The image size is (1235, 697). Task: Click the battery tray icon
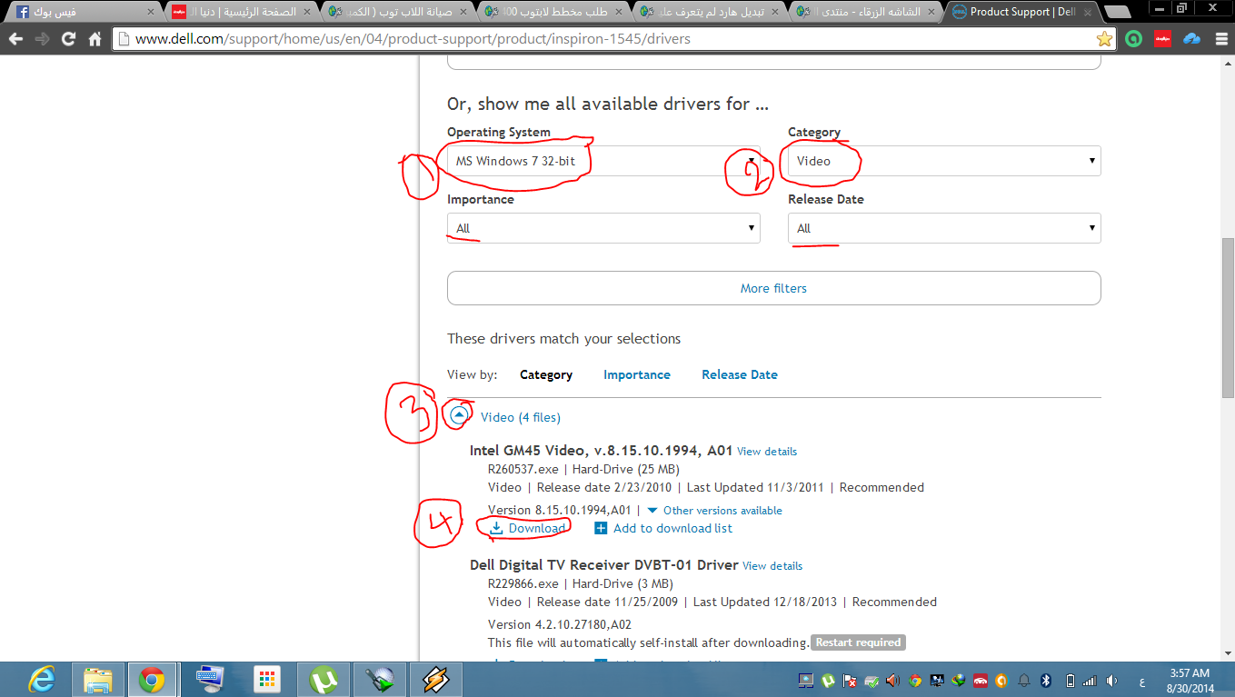point(1070,680)
